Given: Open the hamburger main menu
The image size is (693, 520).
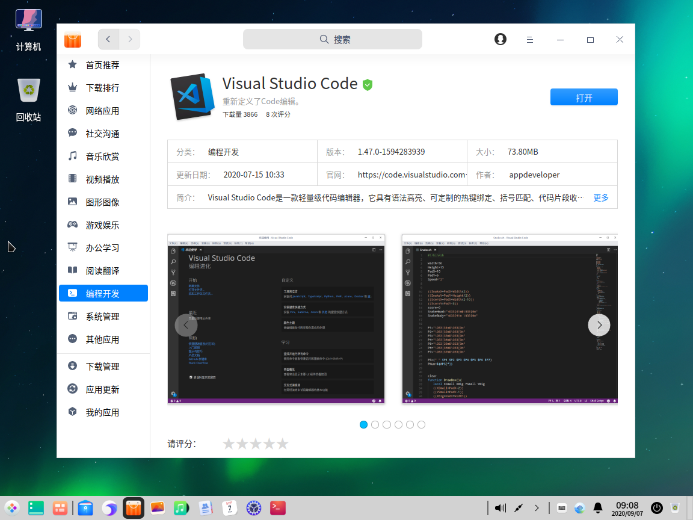Looking at the screenshot, I should click(x=530, y=40).
